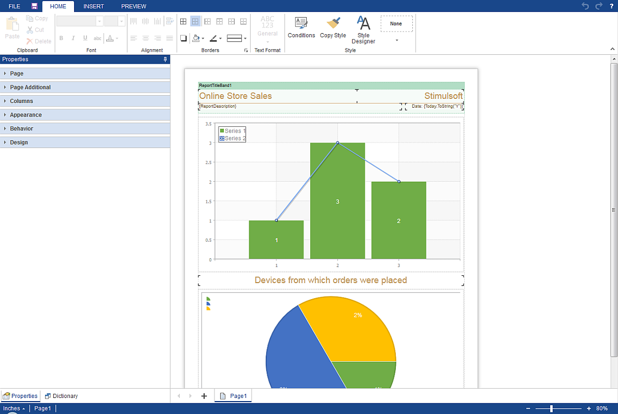Select the Online Store Sales title text
Screen dimensions: 618x414
(235, 96)
